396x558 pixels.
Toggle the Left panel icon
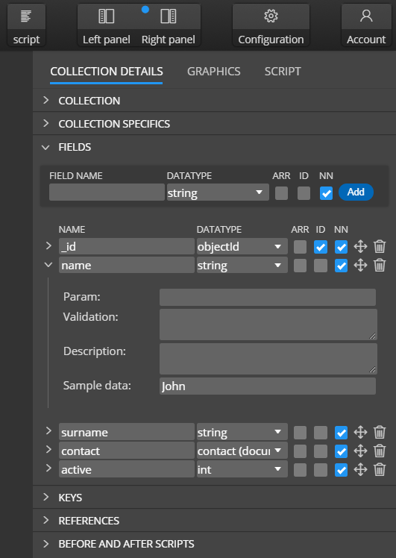tap(107, 16)
